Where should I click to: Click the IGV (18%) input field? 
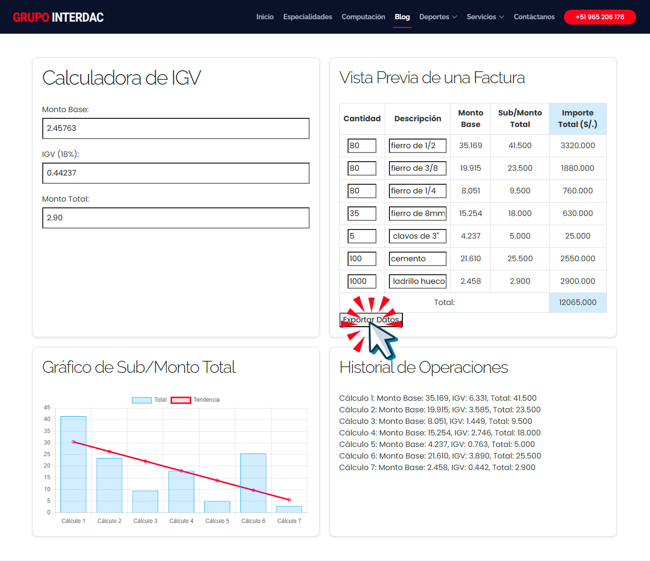(175, 173)
